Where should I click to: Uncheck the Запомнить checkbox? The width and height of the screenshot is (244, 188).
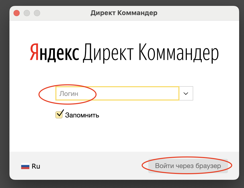click(x=59, y=115)
